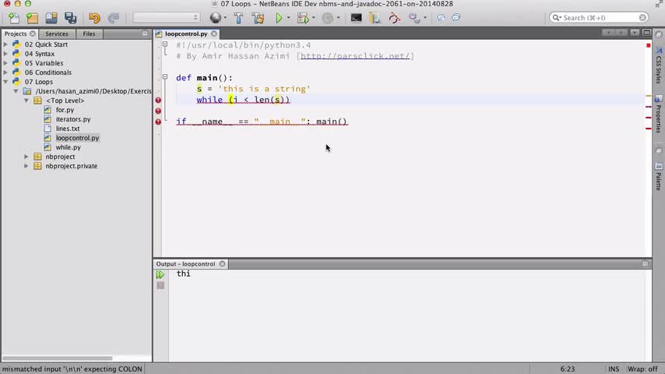
Task: Click the New Project toolbar icon
Action: (x=32, y=18)
